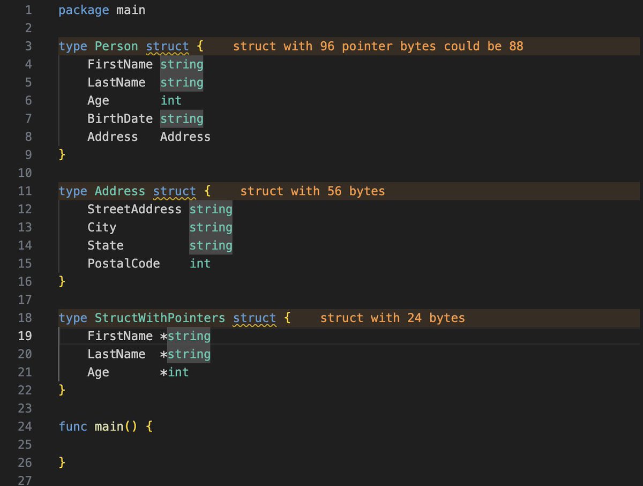Click the 'FirstName' field on line 19
Screen dimensions: 643x486
point(120,336)
